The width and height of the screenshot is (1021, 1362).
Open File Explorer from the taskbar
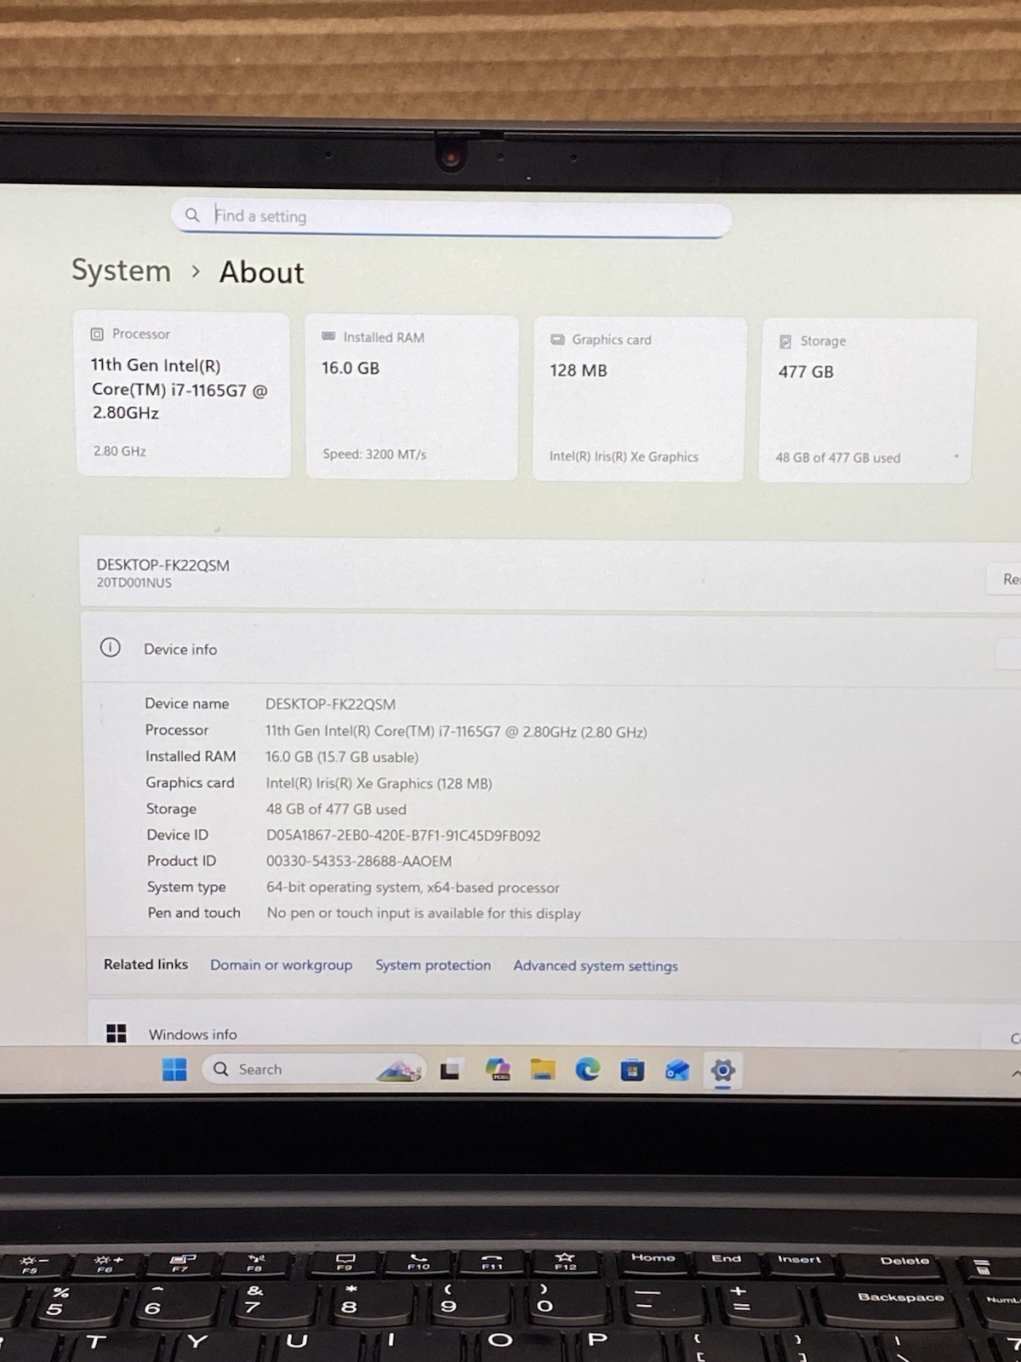(543, 1070)
